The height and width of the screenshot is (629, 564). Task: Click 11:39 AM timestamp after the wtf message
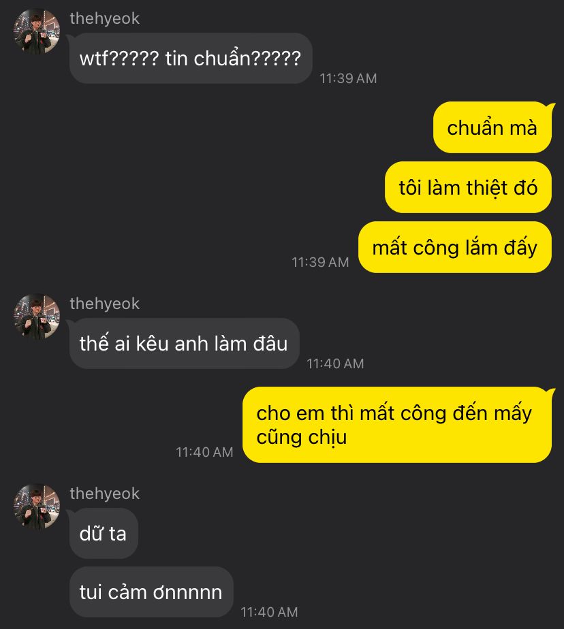[348, 78]
